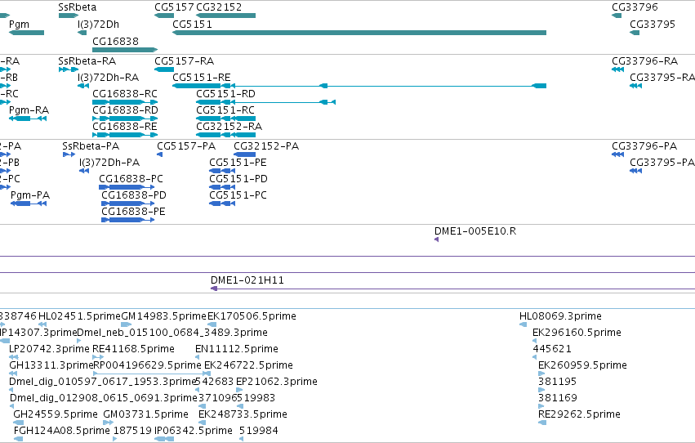Select the CG16838-RE transcript label
Image resolution: width=695 pixels, height=443 pixels.
125,127
